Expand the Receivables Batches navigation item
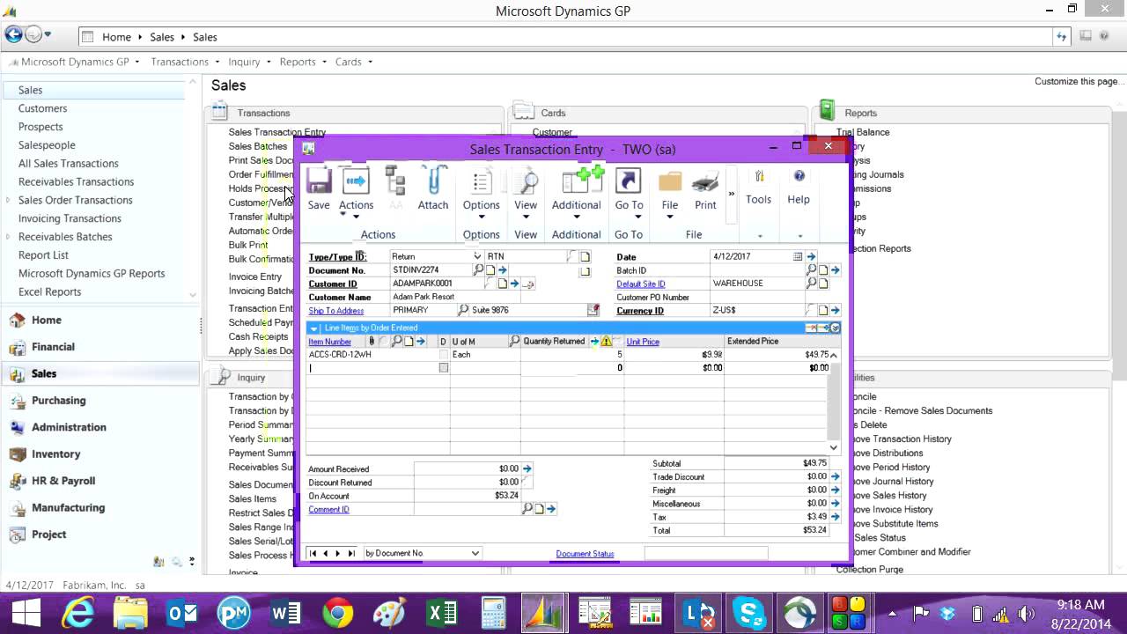The height and width of the screenshot is (634, 1127). pyautogui.click(x=9, y=237)
